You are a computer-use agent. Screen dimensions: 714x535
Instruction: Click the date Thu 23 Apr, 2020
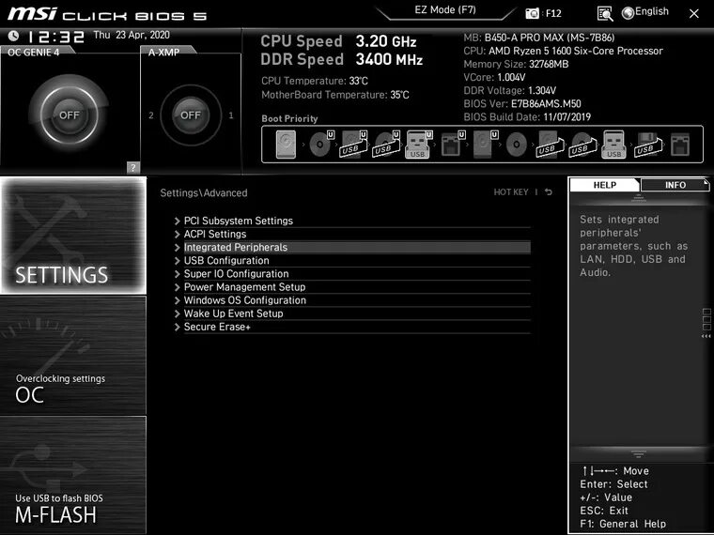pos(132,35)
